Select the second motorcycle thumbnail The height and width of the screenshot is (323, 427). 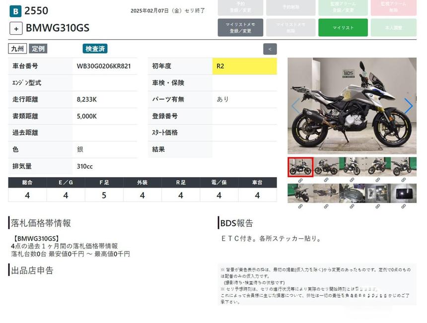pos(326,167)
